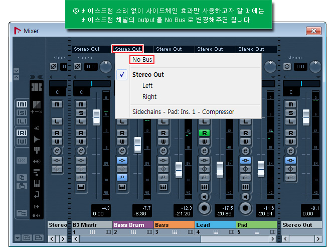Select Right output channel
Image resolution: width=336 pixels, height=247 pixels.
(149, 97)
